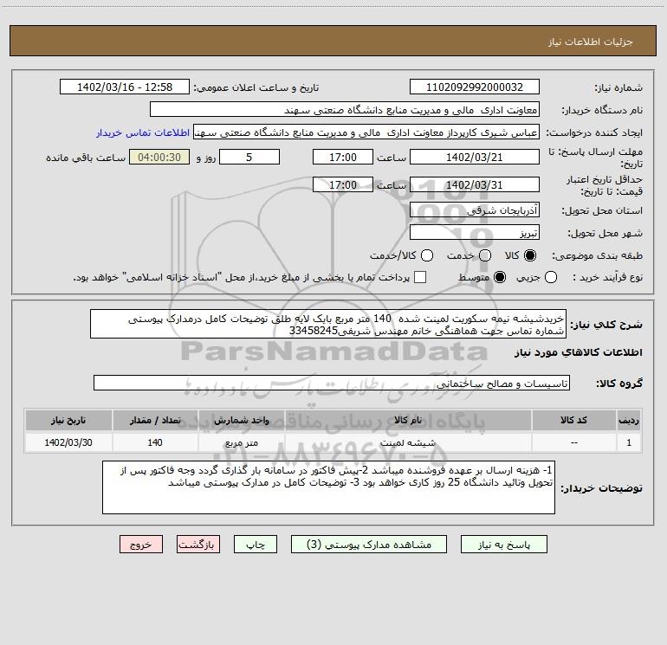Open اطلاعات تماس خریدار link
Viewport: 667px width, 645px height.
(x=143, y=132)
